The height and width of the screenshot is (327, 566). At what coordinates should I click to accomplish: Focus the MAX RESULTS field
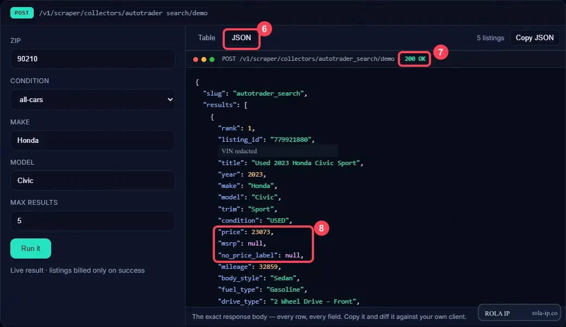pos(93,221)
